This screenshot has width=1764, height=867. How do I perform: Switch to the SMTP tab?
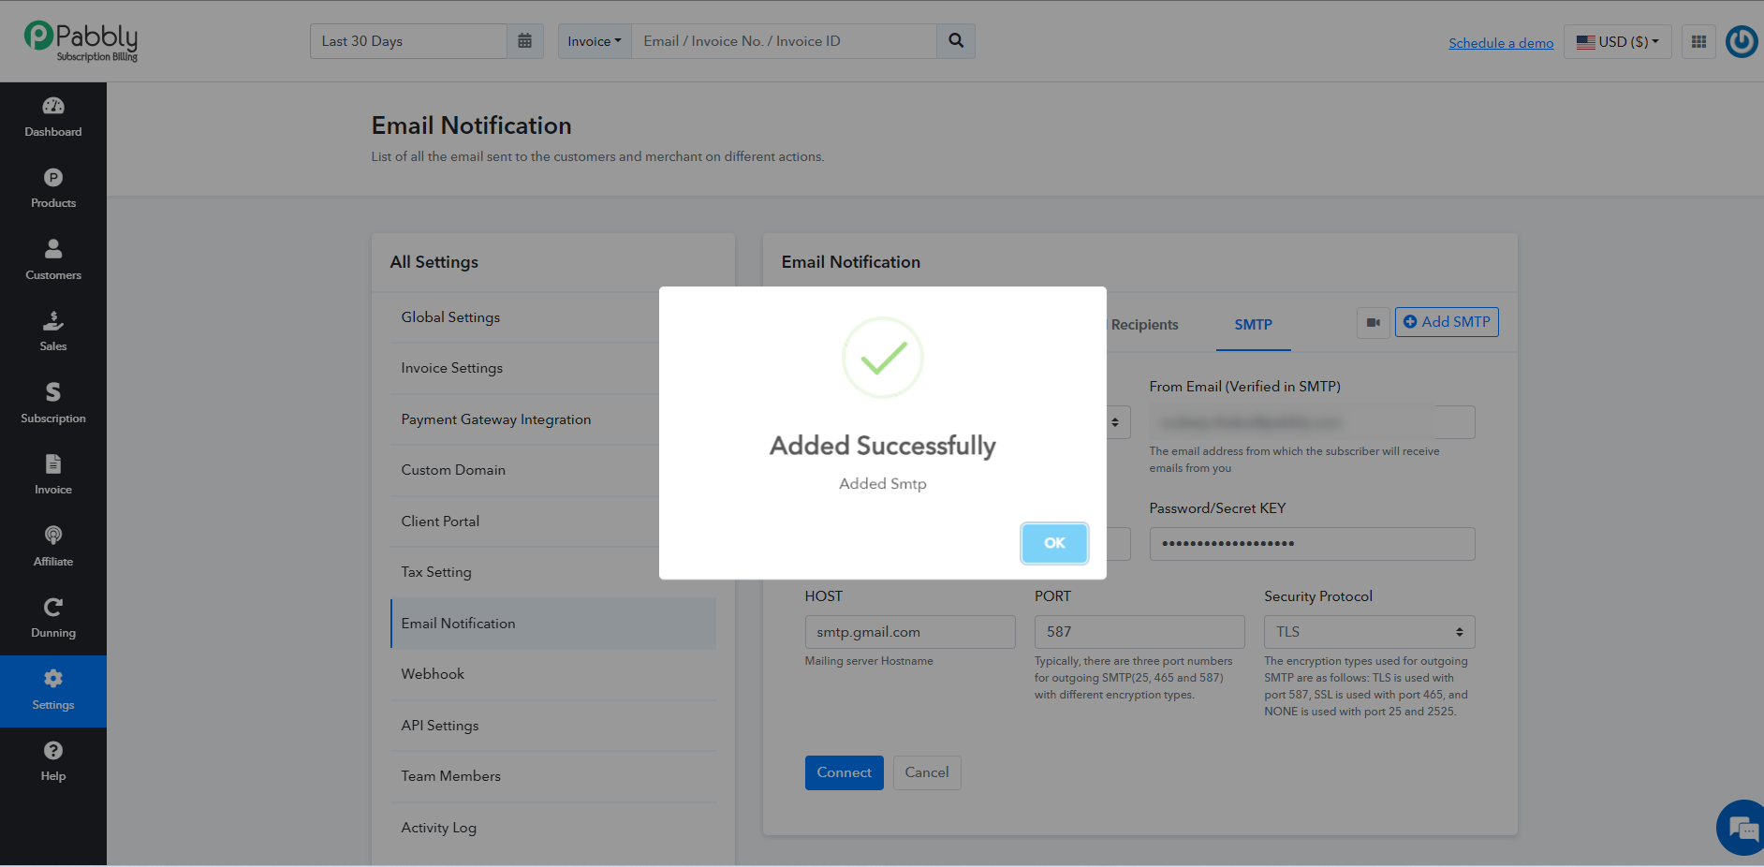pos(1253,325)
